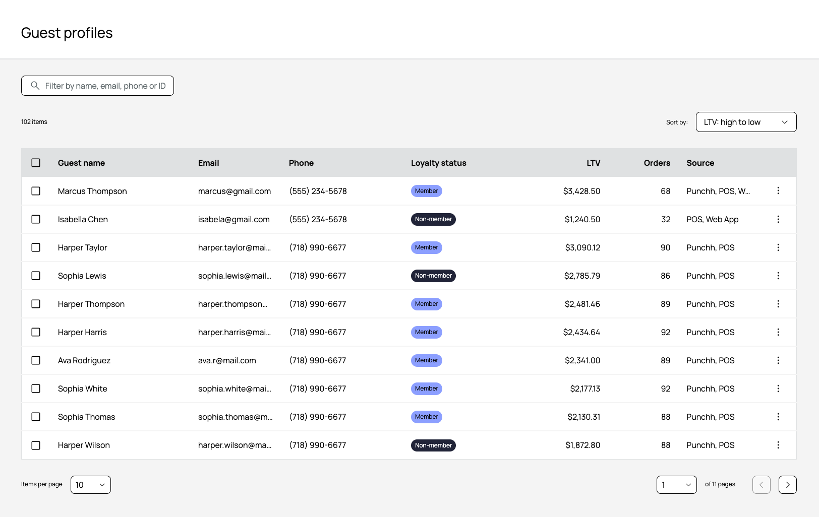Open the actions menu for Isabella Chen

pyautogui.click(x=778, y=219)
